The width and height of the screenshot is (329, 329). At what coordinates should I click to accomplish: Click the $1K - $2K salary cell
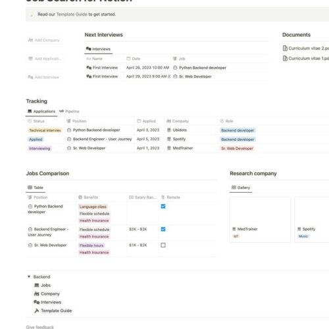(138, 245)
